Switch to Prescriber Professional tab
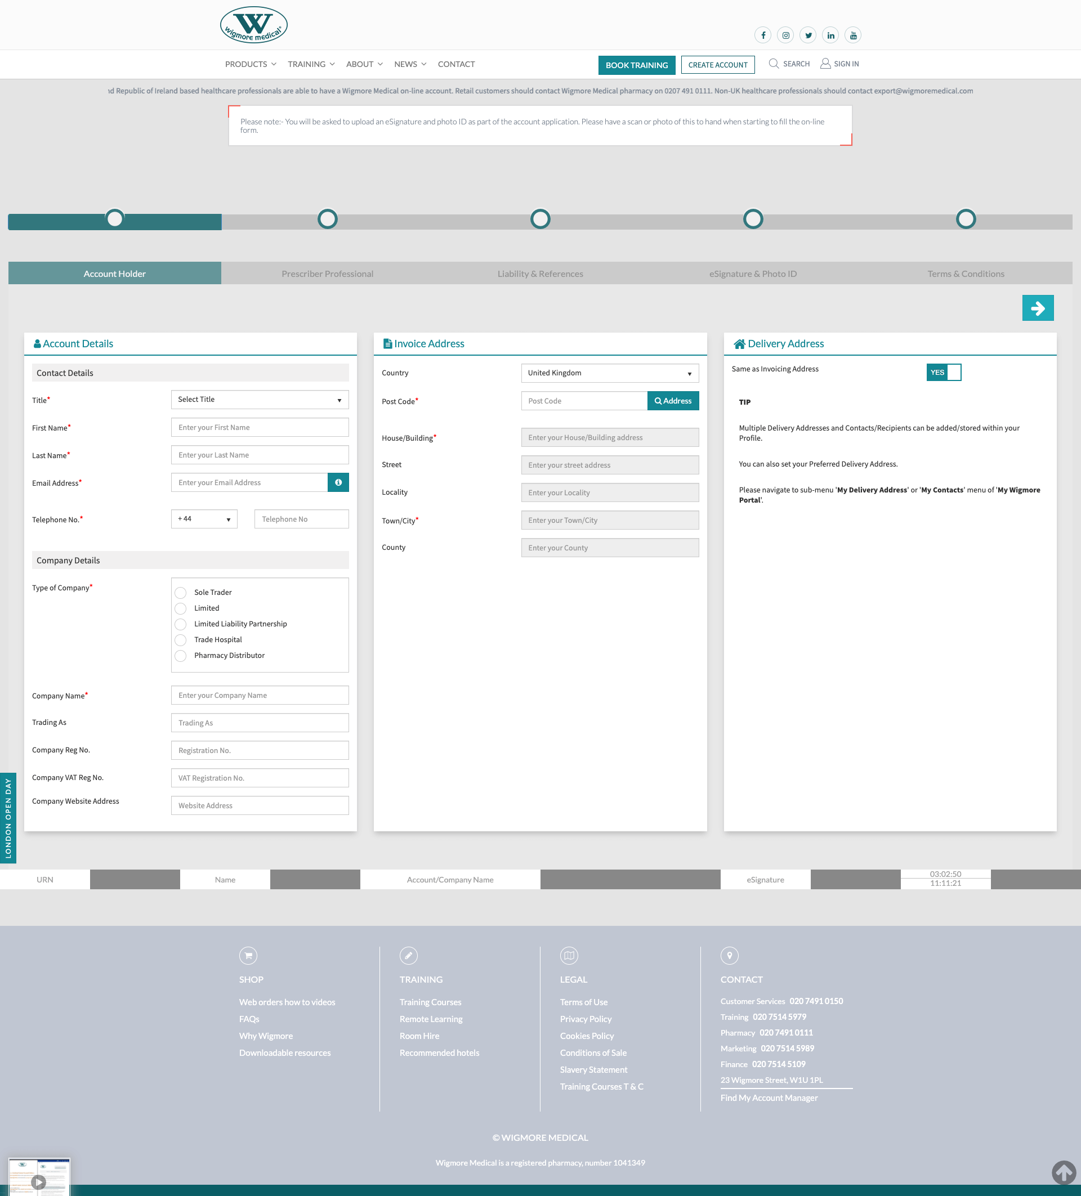The image size is (1081, 1196). pos(328,274)
